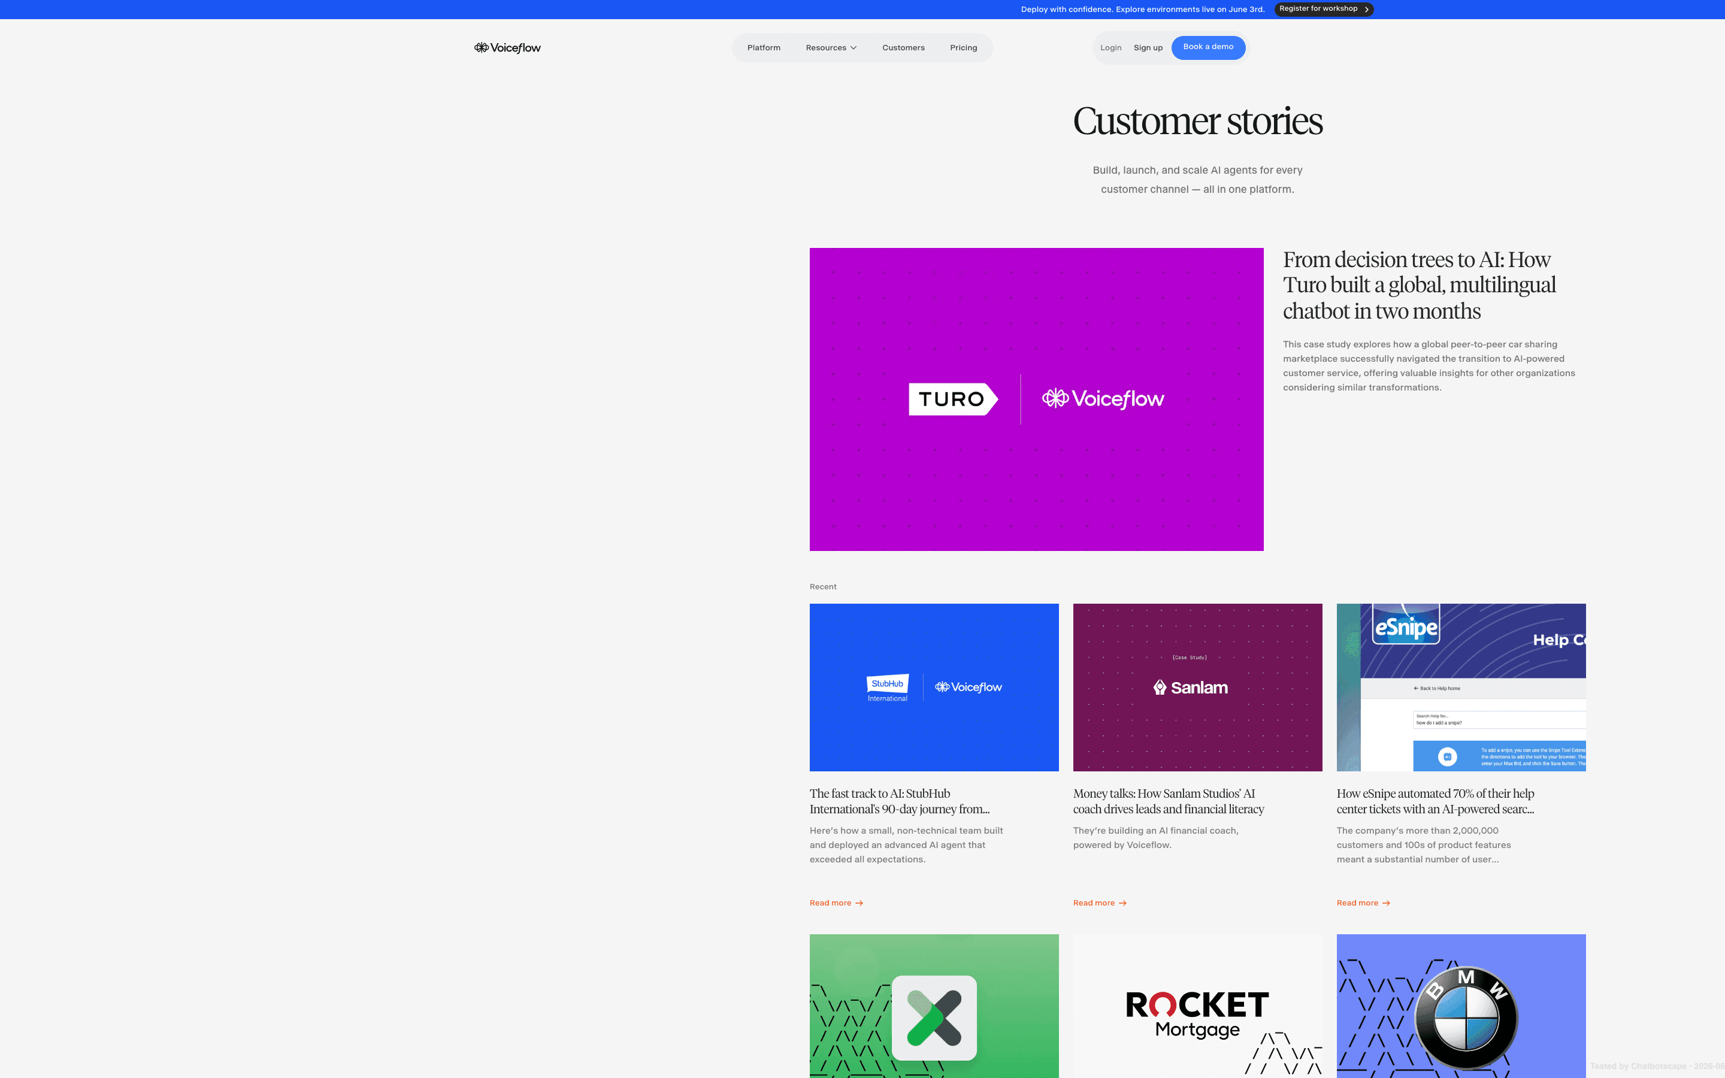Open the Sanlam case study thumbnail
The height and width of the screenshot is (1078, 1725).
[1197, 688]
